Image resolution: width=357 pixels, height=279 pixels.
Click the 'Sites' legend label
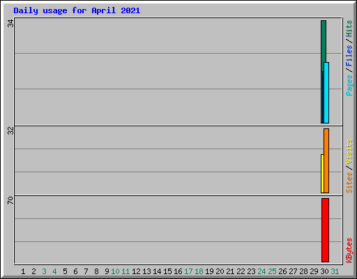(x=349, y=183)
